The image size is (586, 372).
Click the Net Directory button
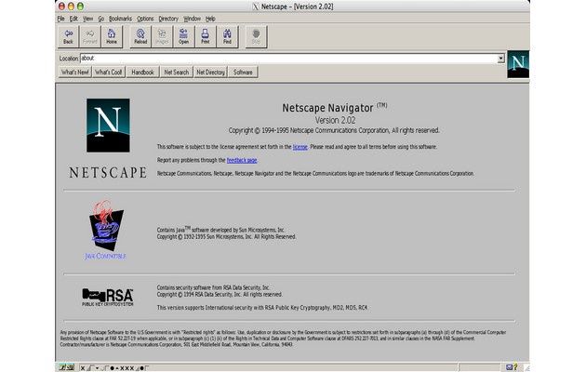tap(210, 73)
